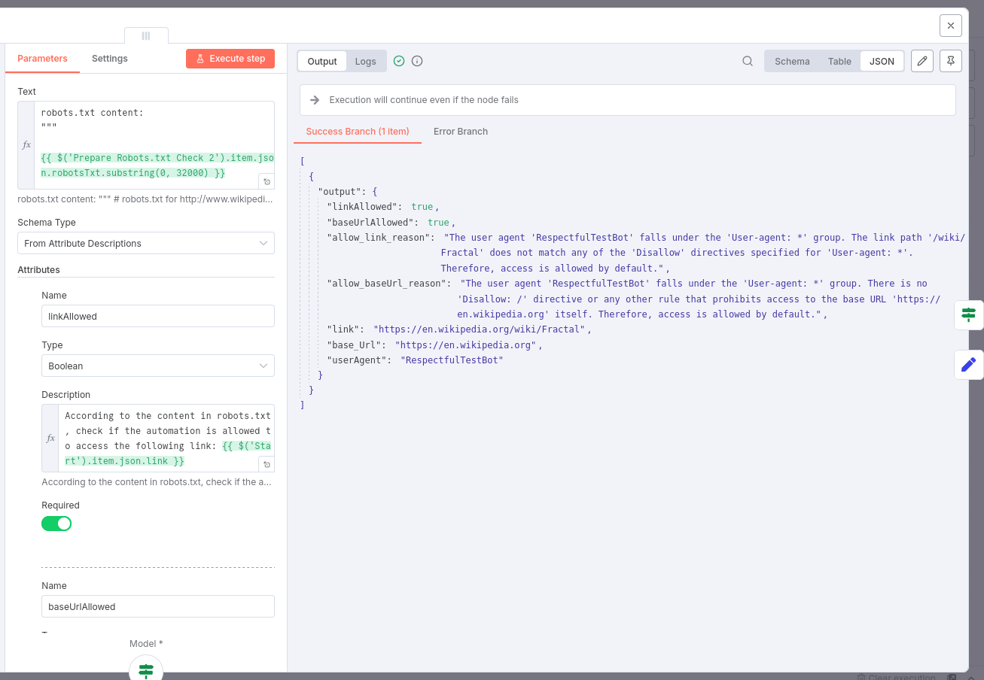Switch output view to Schema
The image size is (984, 680).
(x=792, y=61)
